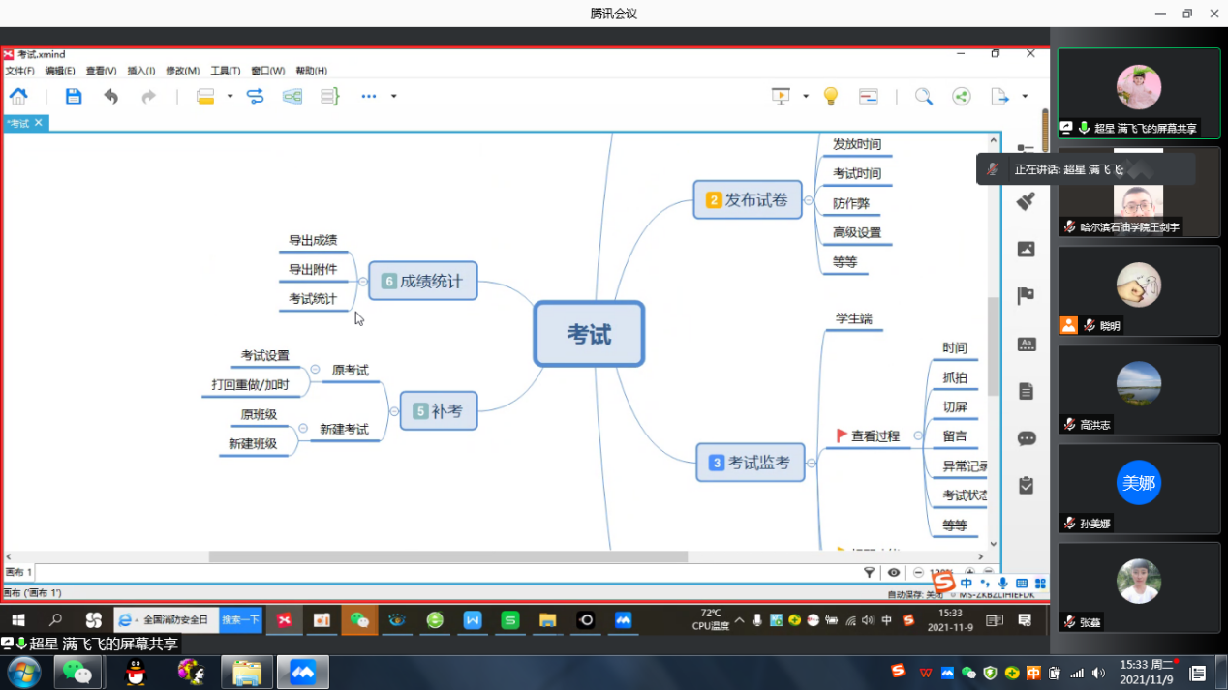Open the lightbulb brainstorm mode

[x=830, y=96]
